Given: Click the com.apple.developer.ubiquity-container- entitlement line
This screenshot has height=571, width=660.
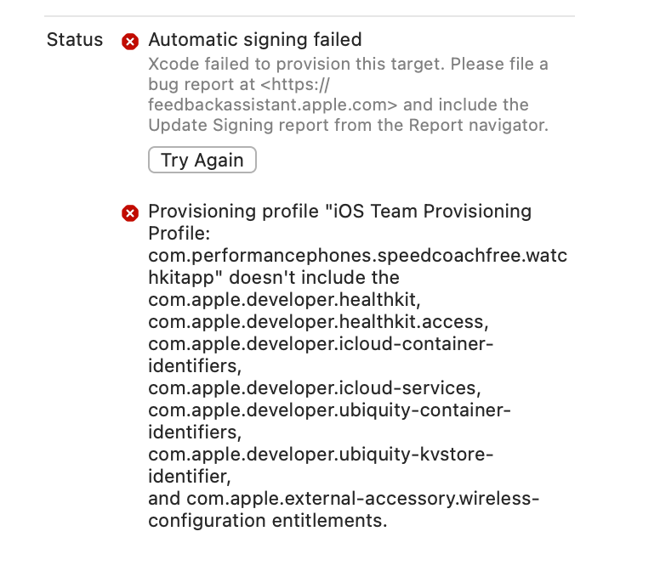Looking at the screenshot, I should pyautogui.click(x=328, y=410).
